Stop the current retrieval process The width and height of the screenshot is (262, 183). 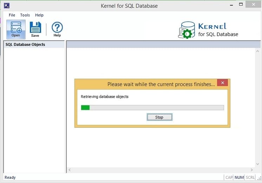(x=159, y=117)
